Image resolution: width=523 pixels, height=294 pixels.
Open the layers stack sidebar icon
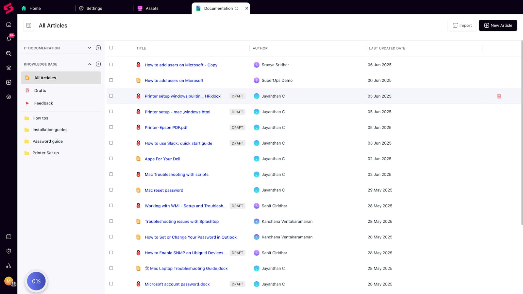click(x=9, y=68)
